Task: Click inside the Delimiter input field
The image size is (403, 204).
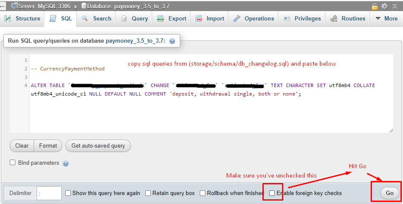Action: (x=49, y=193)
